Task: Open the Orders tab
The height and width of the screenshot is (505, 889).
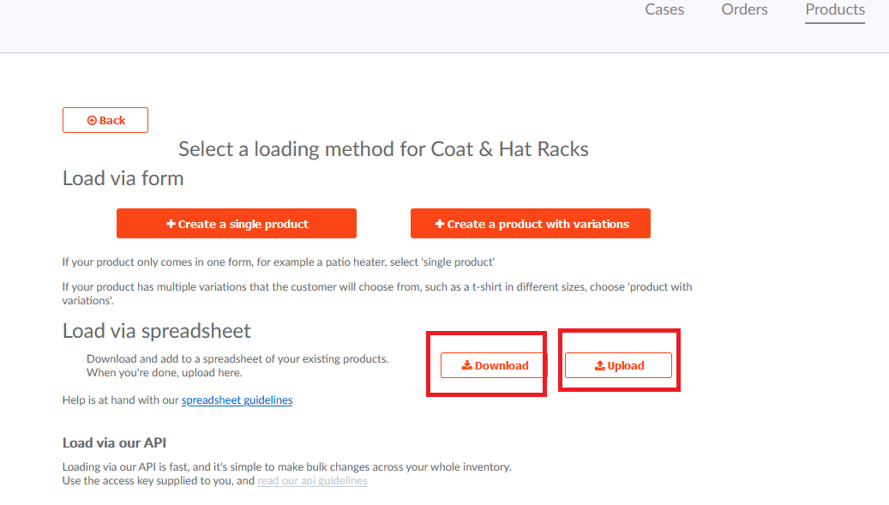Action: pyautogui.click(x=744, y=9)
